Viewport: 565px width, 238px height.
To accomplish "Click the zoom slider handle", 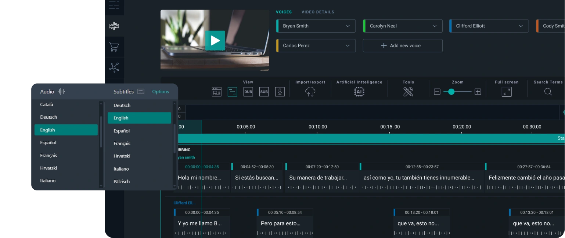I will click(451, 92).
